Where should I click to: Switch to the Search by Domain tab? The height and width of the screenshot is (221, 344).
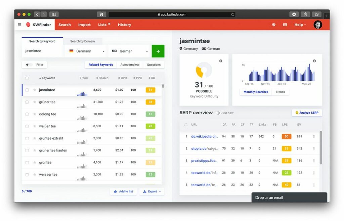coord(83,41)
